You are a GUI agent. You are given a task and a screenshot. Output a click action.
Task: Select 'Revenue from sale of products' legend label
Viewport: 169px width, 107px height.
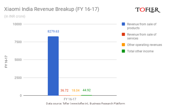tap(142, 26)
